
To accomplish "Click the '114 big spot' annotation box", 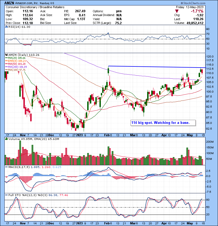I will tap(163, 123).
